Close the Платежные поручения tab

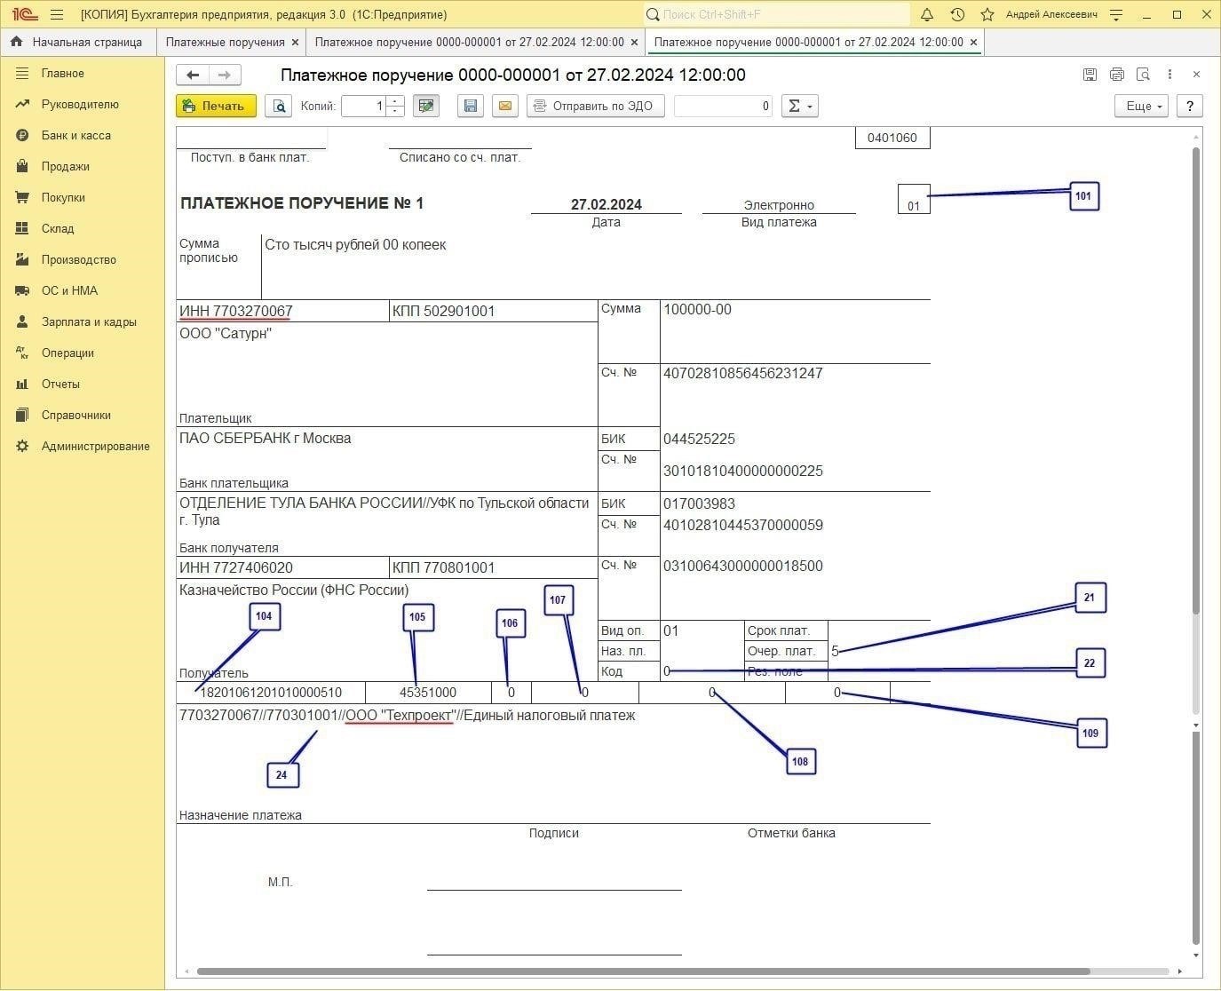click(296, 42)
